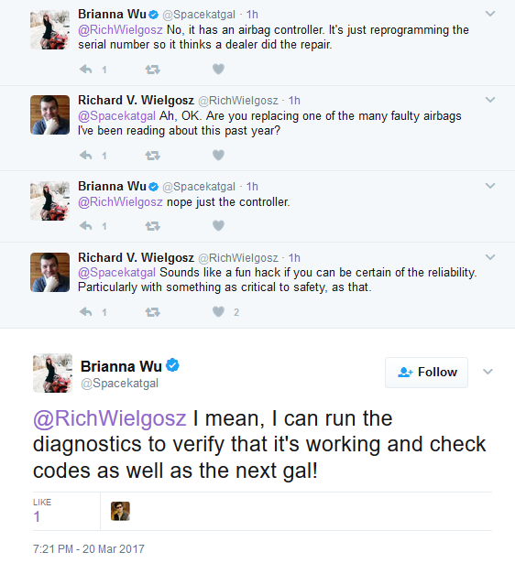Retweet the 'nope just the controller' tweet
The height and width of the screenshot is (563, 515).
(153, 226)
